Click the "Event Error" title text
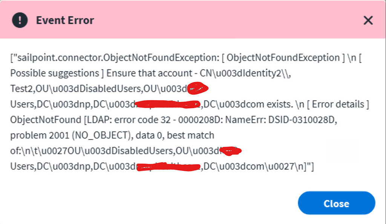 65,20
